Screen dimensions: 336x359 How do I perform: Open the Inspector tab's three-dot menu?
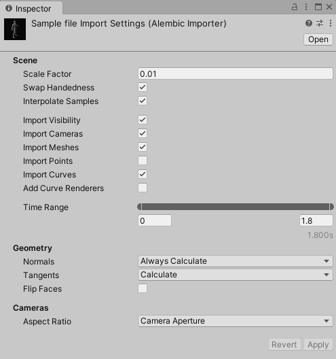306,7
